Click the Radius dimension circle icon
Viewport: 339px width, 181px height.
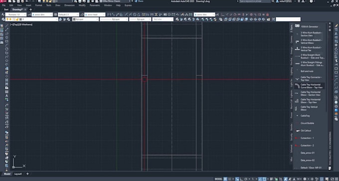(x=135, y=14)
